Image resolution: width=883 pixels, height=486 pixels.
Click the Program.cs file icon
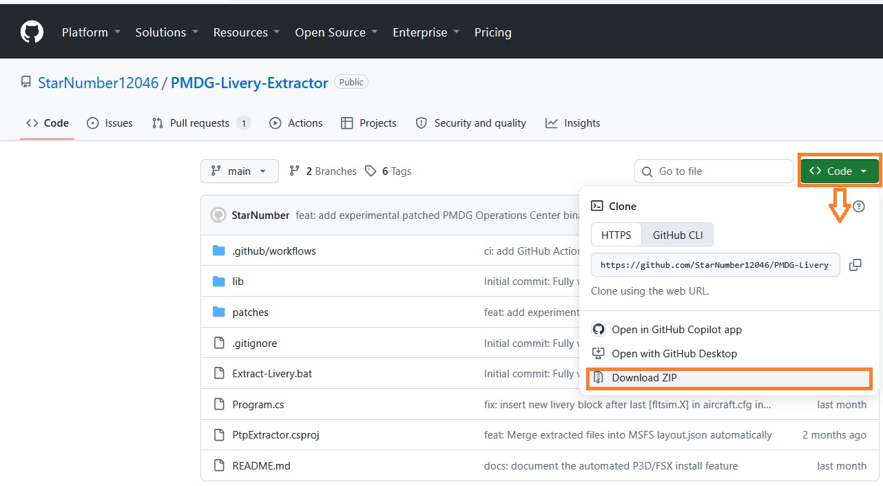click(x=219, y=404)
